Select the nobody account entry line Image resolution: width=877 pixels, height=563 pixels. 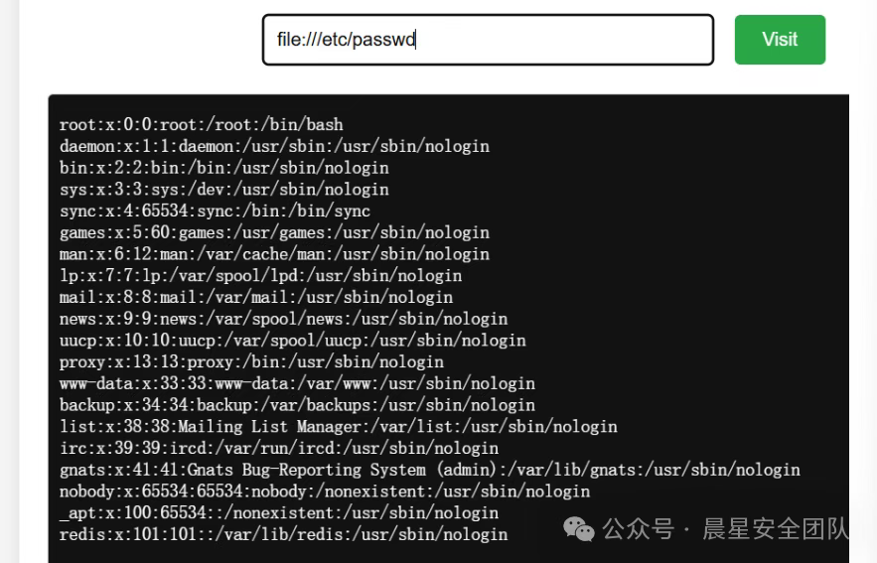tap(324, 492)
